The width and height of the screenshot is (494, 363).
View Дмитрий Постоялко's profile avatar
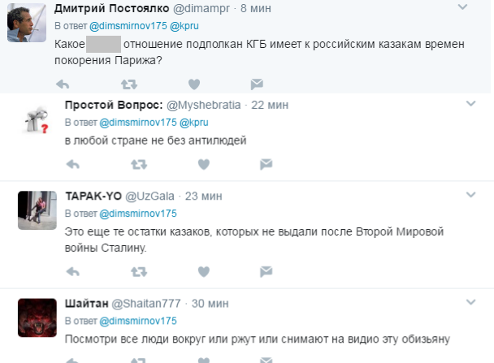pos(27,23)
